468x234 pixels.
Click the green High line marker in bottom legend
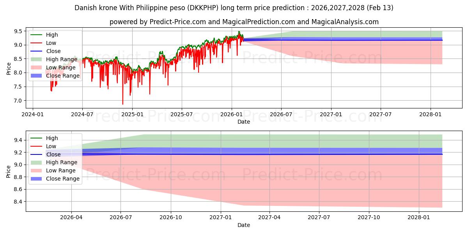click(x=36, y=138)
